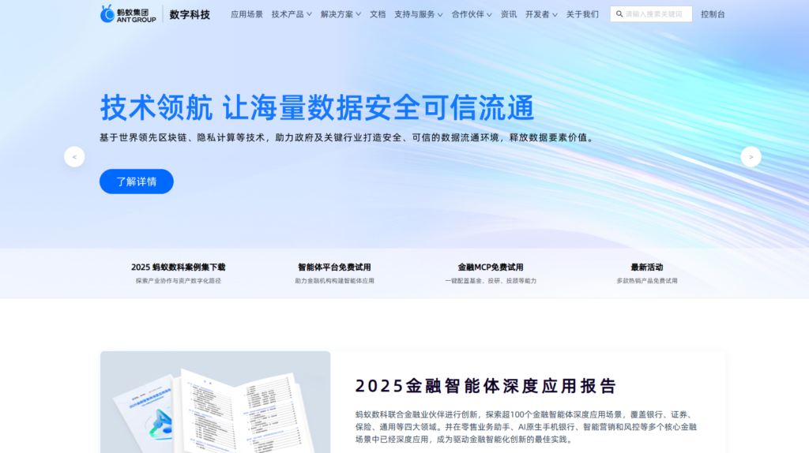Open the 应用场景 menu item

point(246,14)
